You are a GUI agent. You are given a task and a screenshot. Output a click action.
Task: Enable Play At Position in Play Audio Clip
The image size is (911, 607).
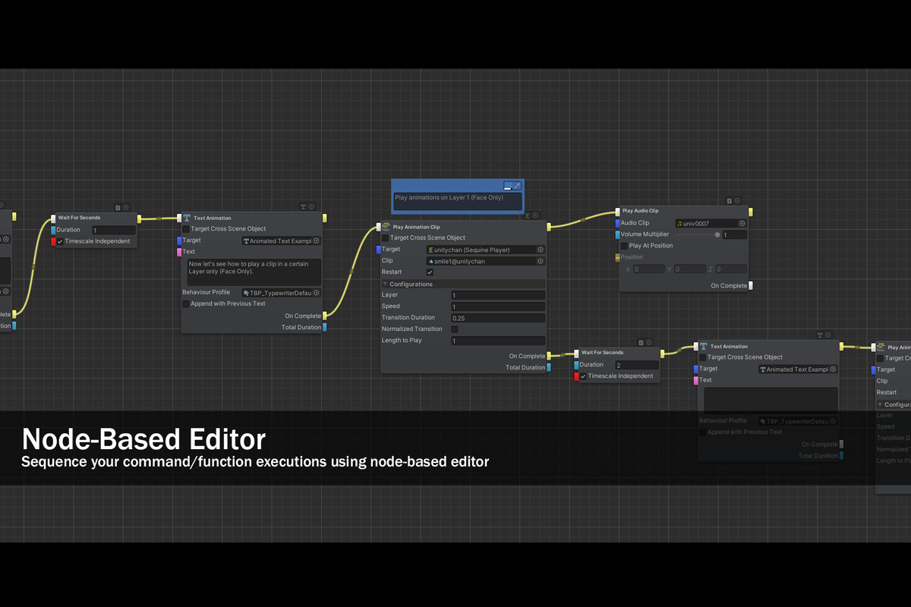[624, 246]
